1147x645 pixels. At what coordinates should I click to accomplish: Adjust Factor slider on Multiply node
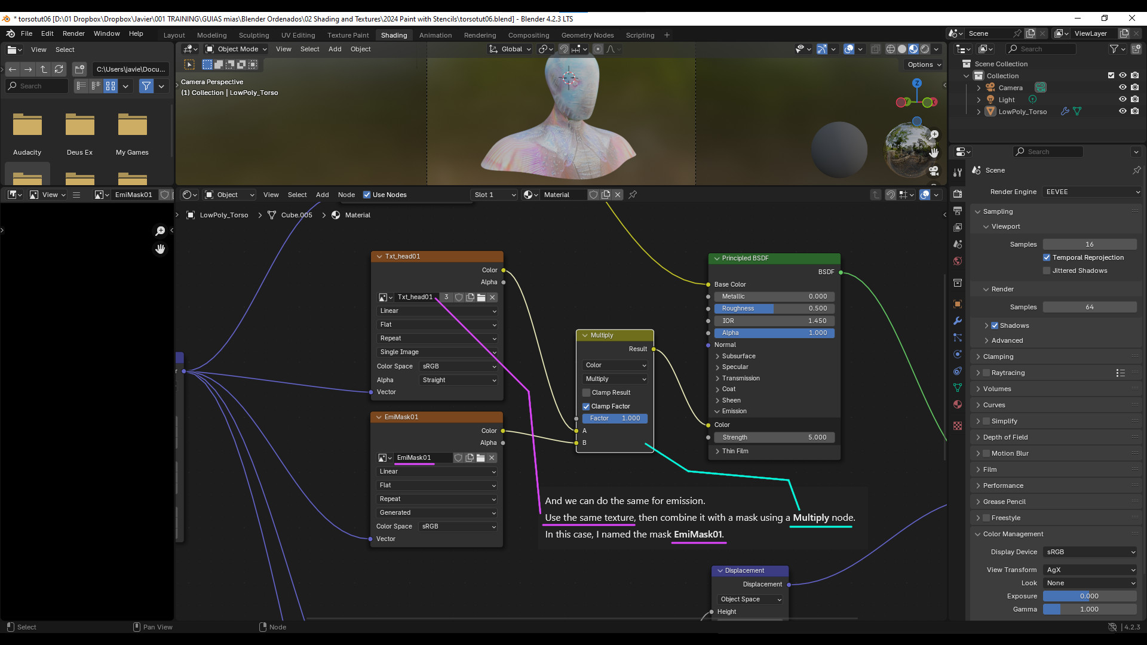pyautogui.click(x=615, y=419)
